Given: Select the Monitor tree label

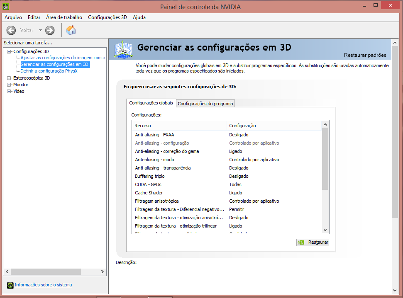Looking at the screenshot, I should pos(21,85).
